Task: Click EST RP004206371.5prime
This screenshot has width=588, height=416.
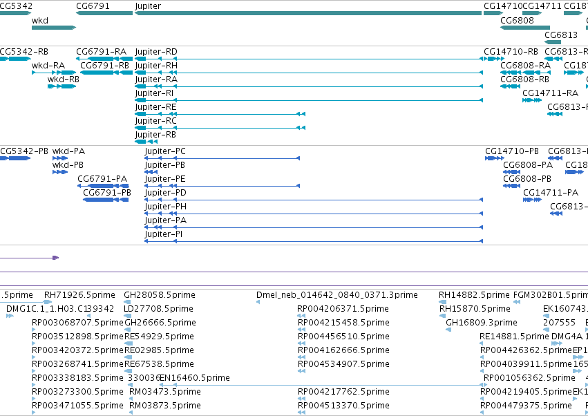Action: tap(343, 309)
